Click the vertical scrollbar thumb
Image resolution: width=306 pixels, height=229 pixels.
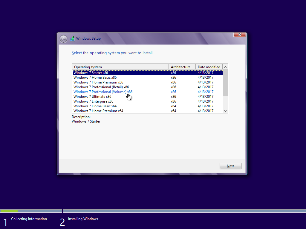click(x=225, y=83)
